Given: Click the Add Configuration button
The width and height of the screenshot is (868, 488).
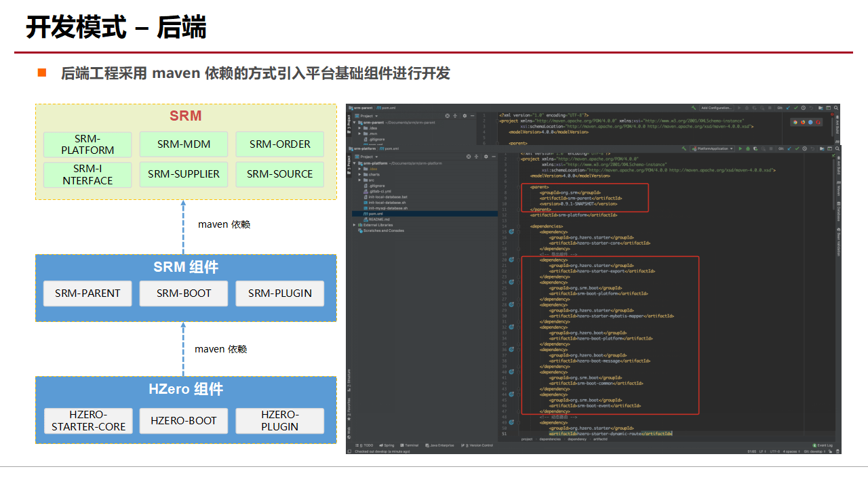Looking at the screenshot, I should tap(717, 108).
